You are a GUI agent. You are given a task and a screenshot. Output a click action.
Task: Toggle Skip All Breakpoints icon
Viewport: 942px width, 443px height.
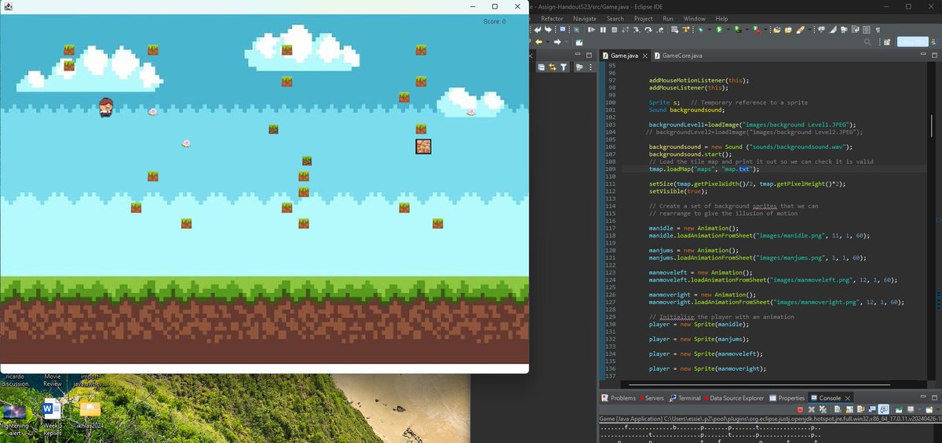tap(576, 29)
